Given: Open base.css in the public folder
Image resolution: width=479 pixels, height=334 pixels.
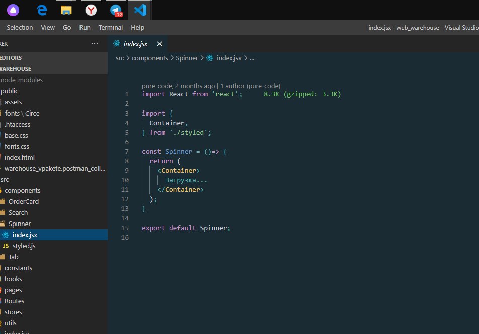Looking at the screenshot, I should coord(17,135).
